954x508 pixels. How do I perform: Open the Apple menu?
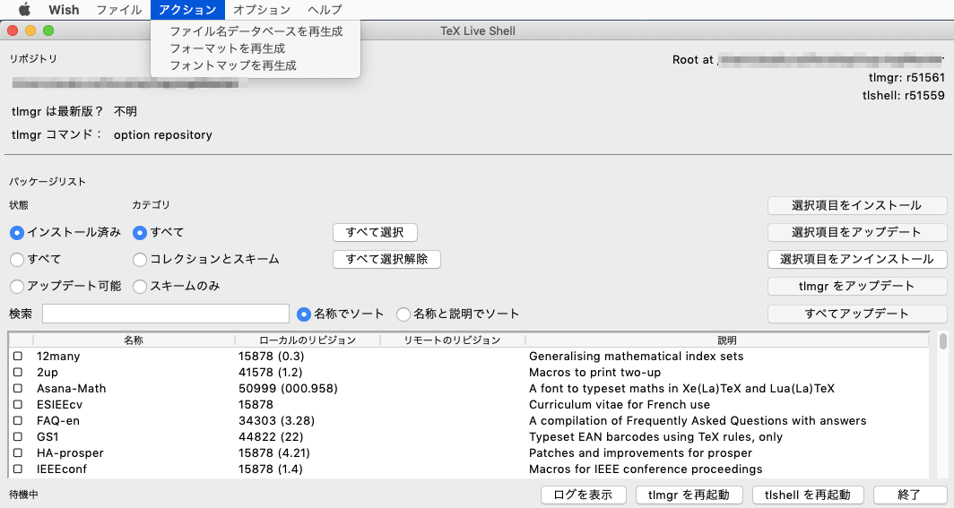coord(24,10)
